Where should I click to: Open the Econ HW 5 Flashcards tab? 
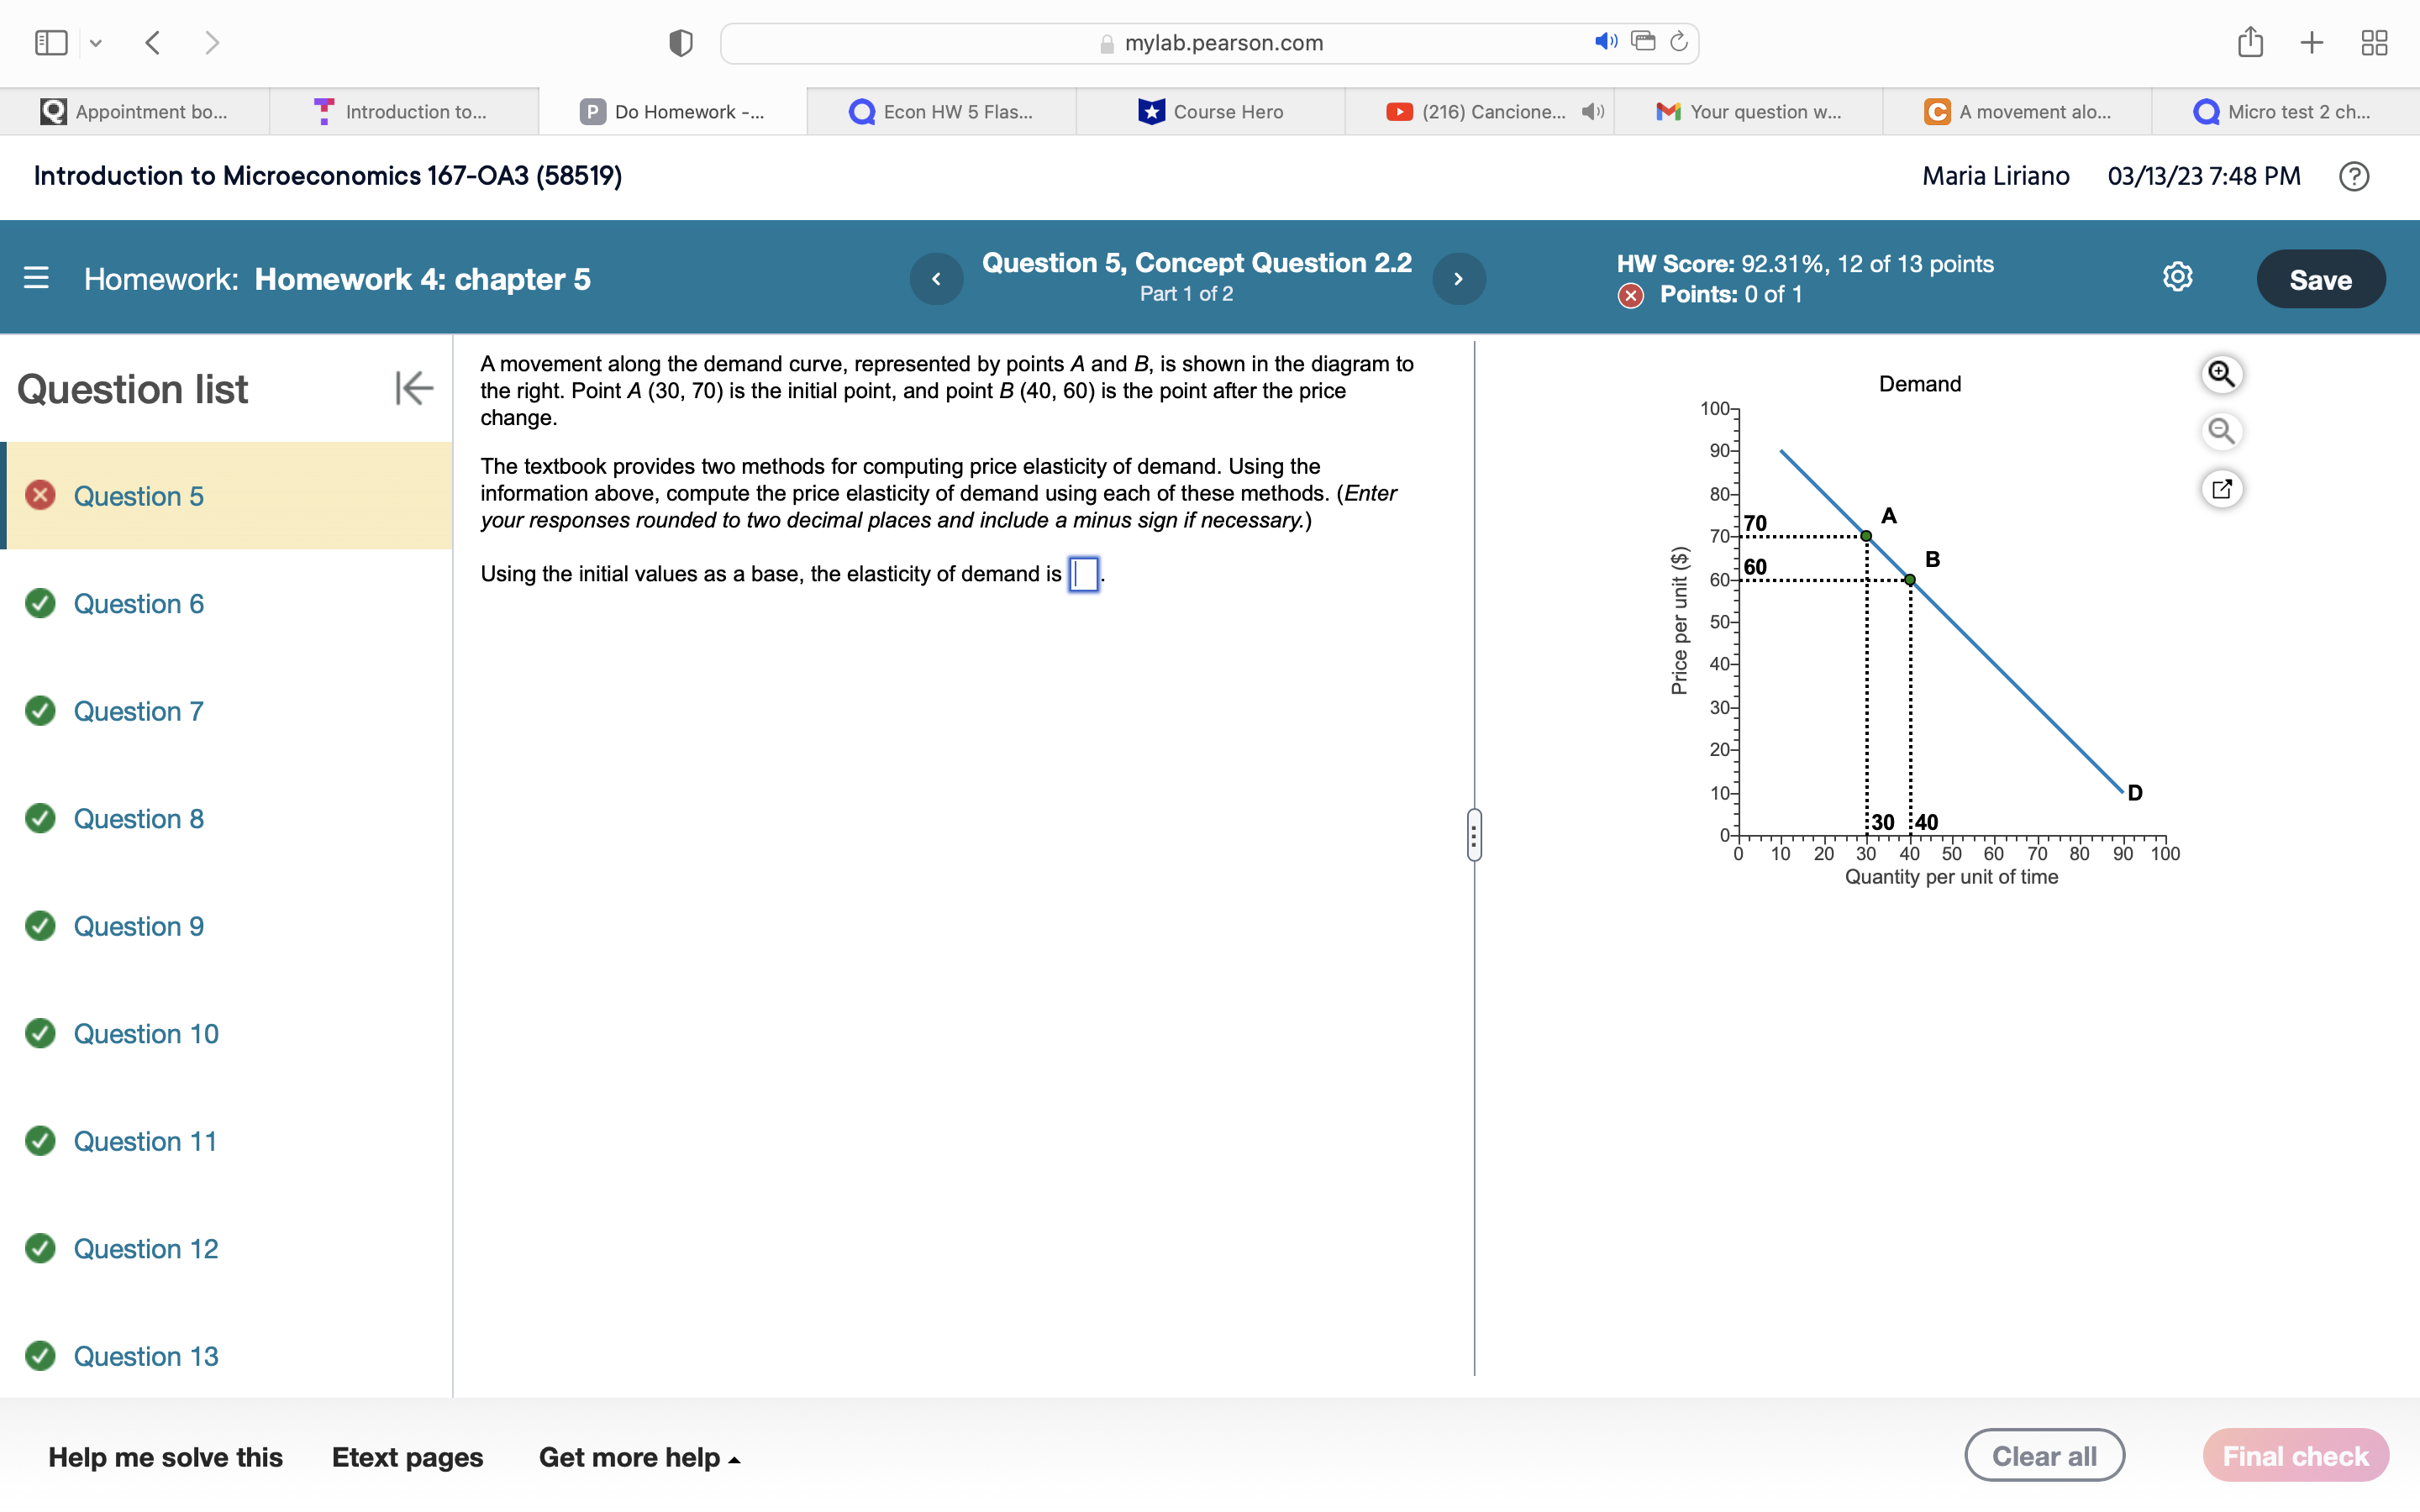[x=941, y=111]
